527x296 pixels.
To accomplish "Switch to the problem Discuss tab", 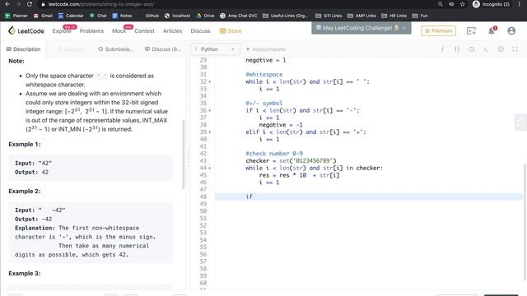I will pyautogui.click(x=163, y=49).
